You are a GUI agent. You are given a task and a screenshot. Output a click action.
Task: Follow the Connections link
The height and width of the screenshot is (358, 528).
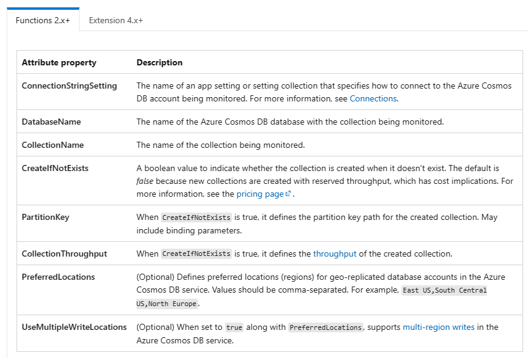click(x=373, y=98)
